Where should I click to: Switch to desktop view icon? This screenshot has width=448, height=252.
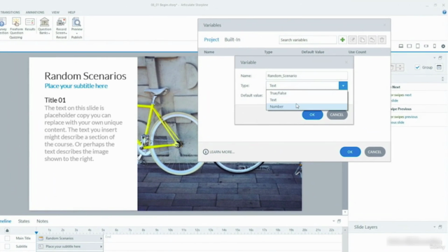click(401, 46)
